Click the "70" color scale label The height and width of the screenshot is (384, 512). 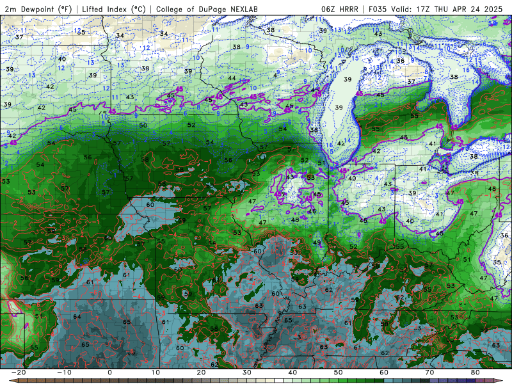429,372
